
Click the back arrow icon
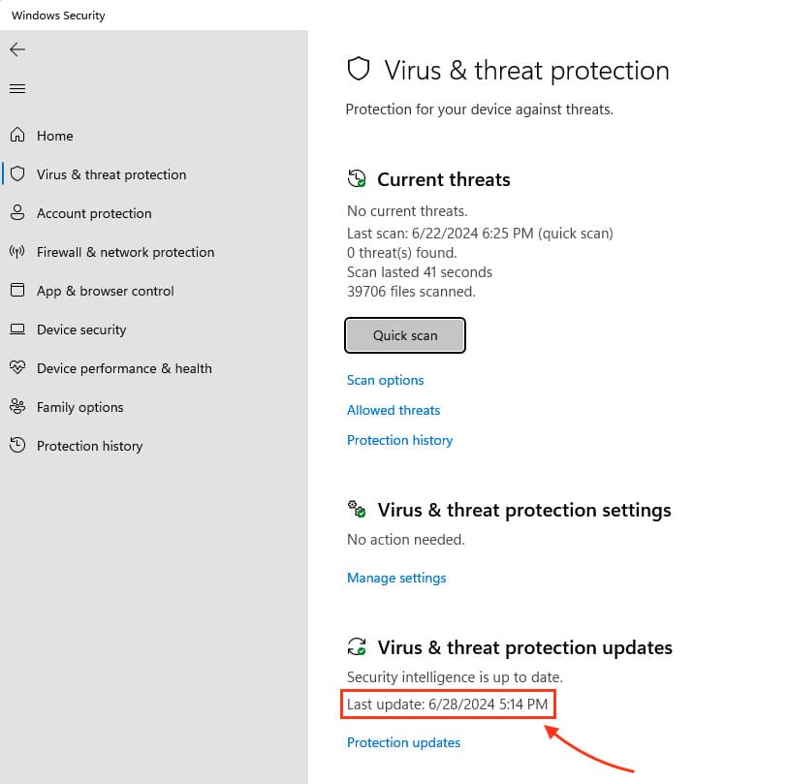click(17, 49)
